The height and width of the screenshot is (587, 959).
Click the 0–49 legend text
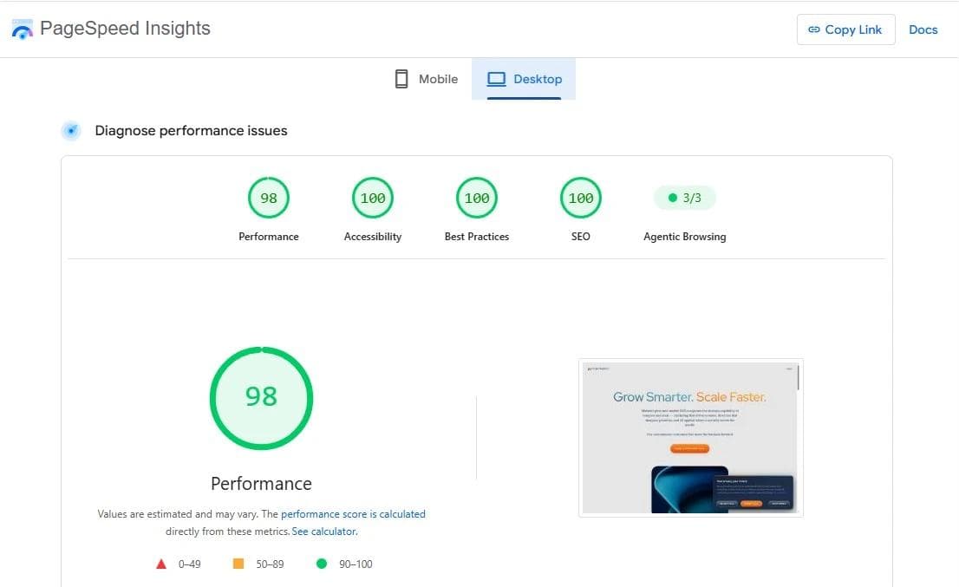(189, 564)
